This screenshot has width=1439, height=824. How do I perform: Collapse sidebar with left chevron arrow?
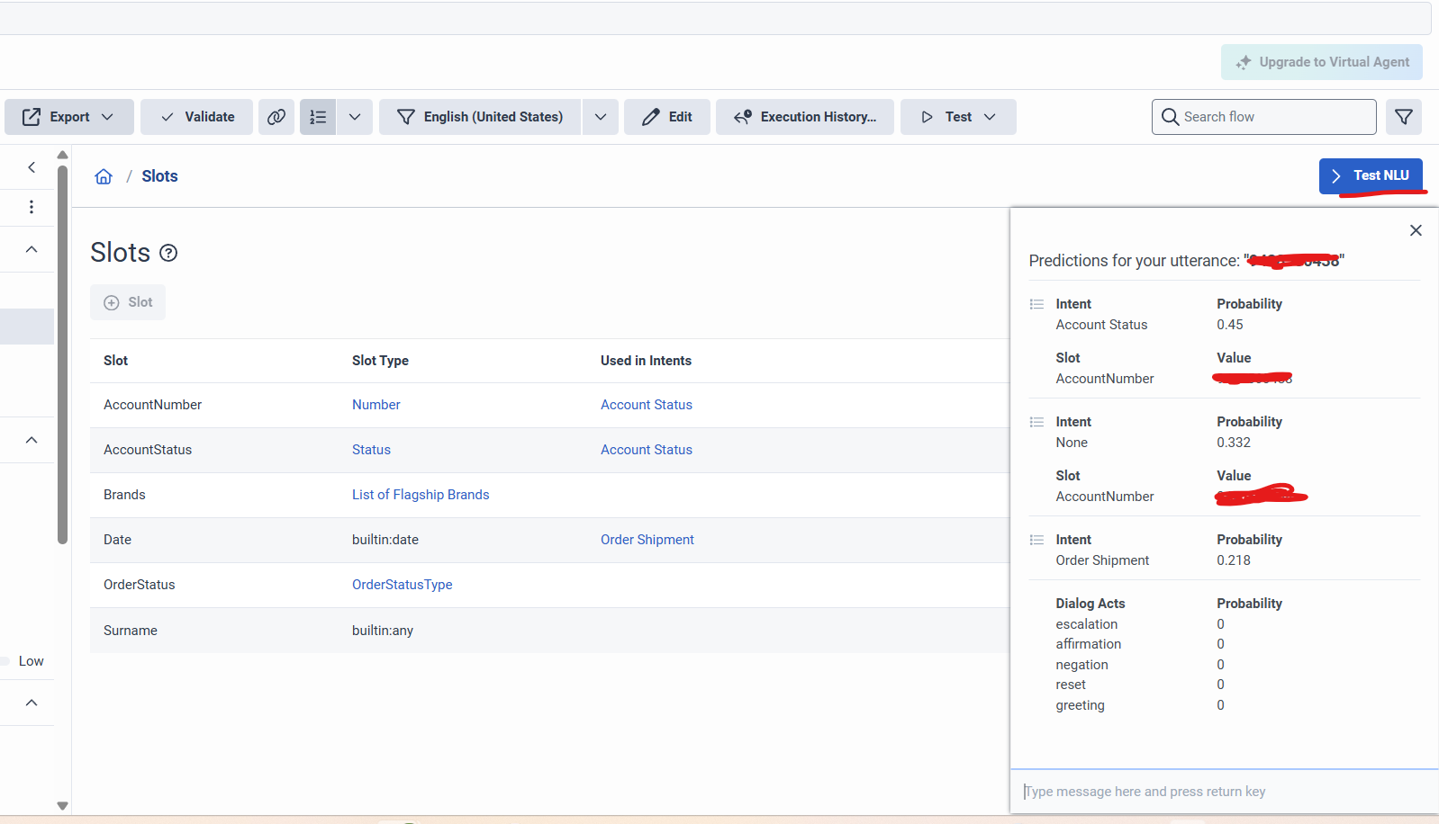point(32,167)
